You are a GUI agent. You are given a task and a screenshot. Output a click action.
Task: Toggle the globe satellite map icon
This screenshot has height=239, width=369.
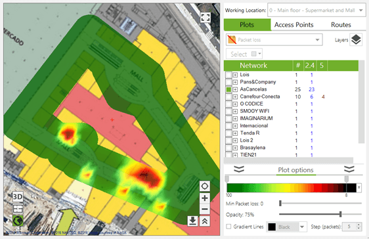(18, 221)
